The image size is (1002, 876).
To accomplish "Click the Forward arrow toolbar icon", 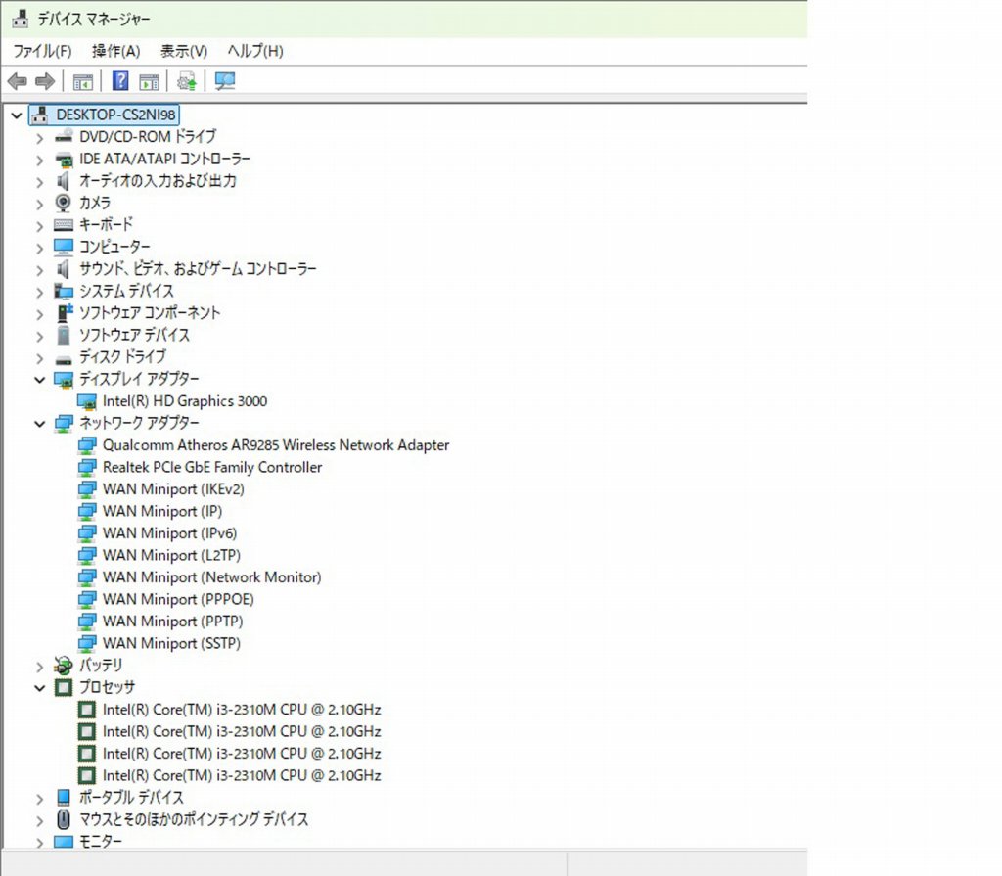I will pyautogui.click(x=44, y=81).
